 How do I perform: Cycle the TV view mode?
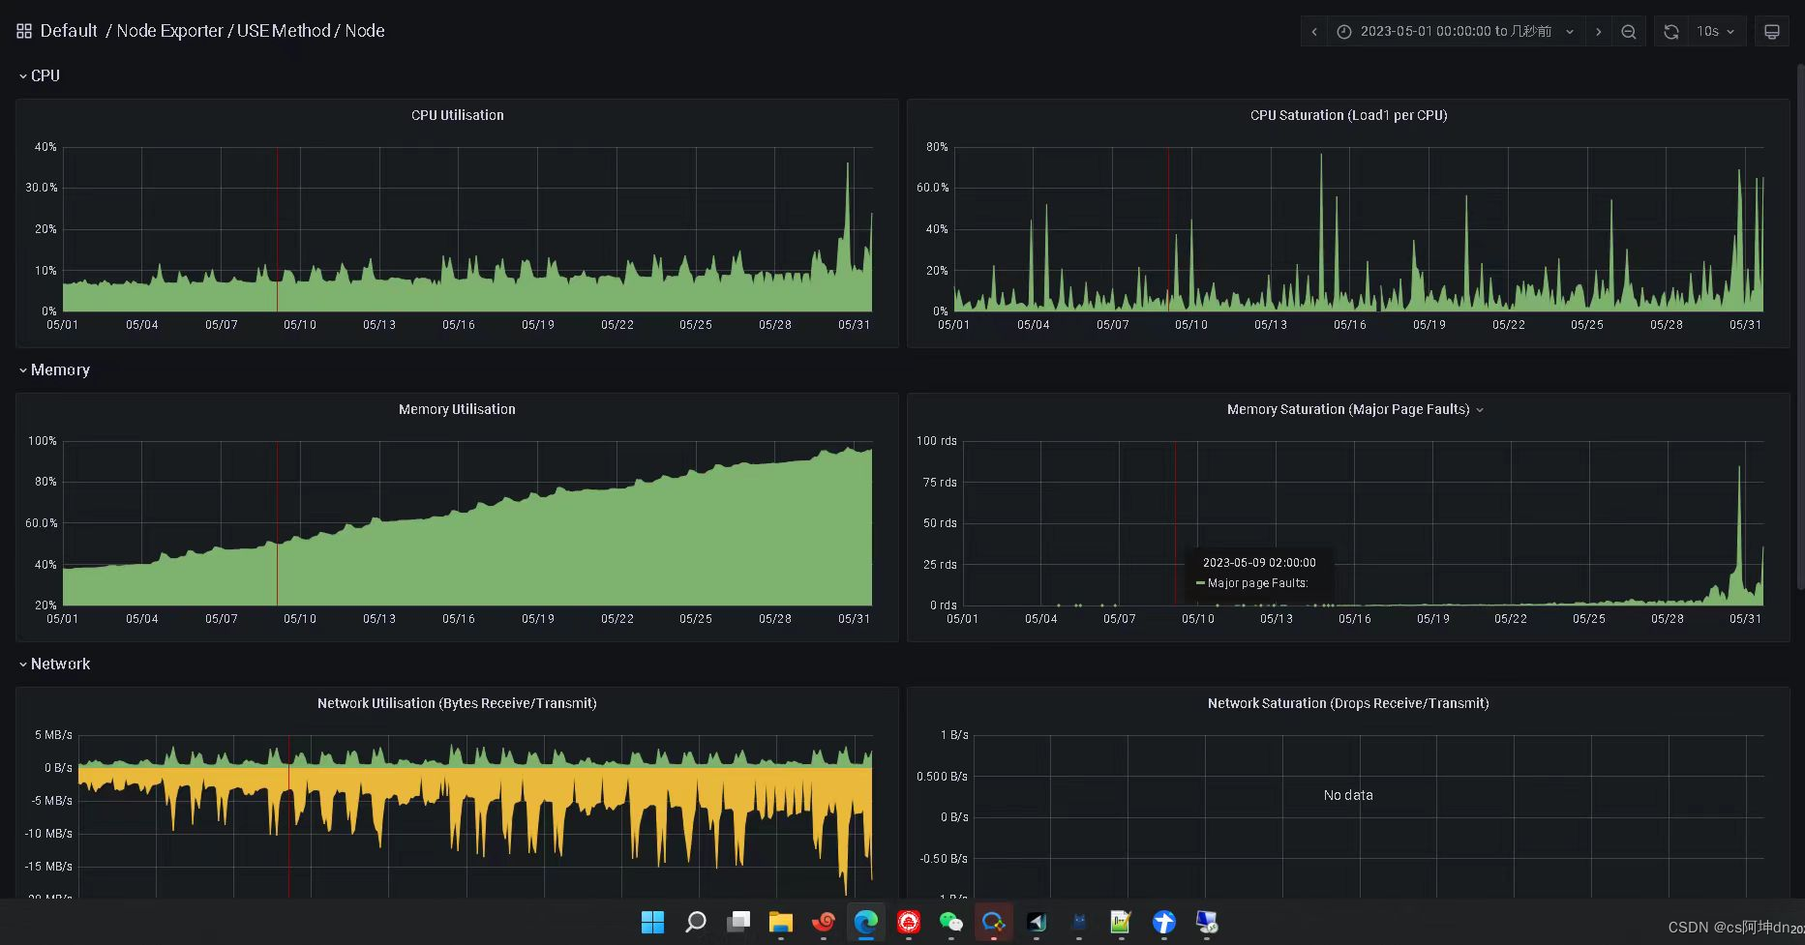1772,32
